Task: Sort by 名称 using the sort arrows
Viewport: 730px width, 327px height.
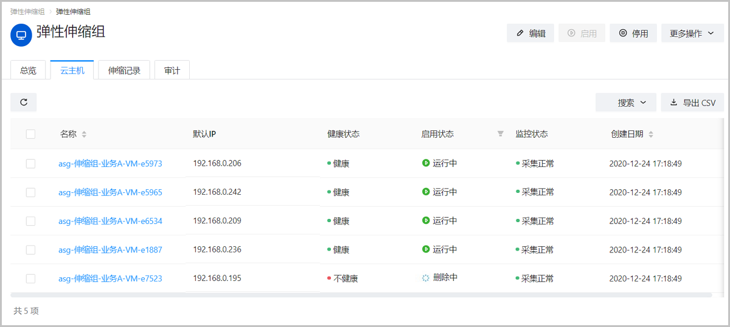Action: pos(84,134)
